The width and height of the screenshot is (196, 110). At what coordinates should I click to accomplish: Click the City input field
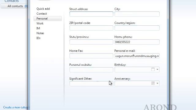pyautogui.click(x=137, y=14)
